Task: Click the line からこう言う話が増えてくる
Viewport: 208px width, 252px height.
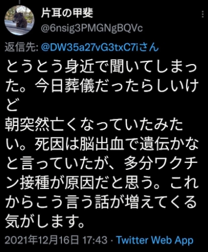Action: tap(101, 203)
